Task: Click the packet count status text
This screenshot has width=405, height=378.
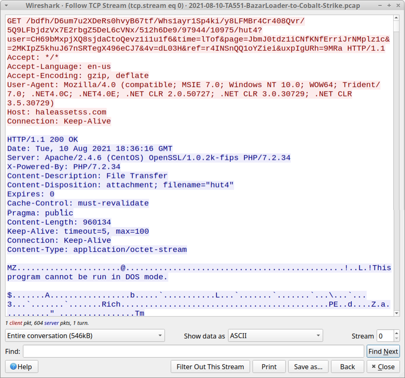Action: tap(47, 323)
